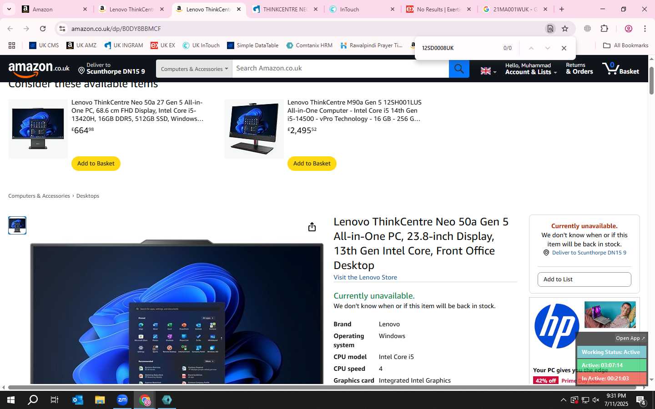Open the Basket cart icon

[621, 69]
